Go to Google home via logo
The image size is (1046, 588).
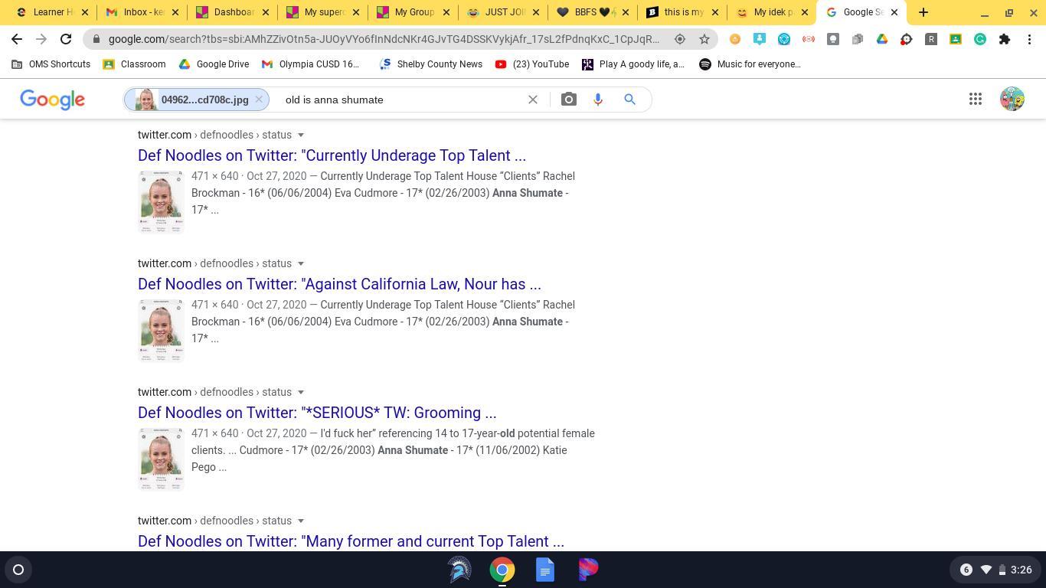[x=52, y=100]
